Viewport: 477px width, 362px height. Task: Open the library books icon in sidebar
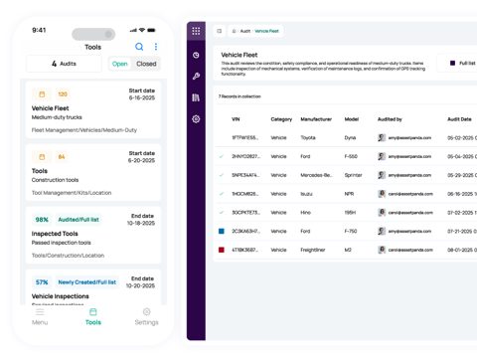pos(196,97)
